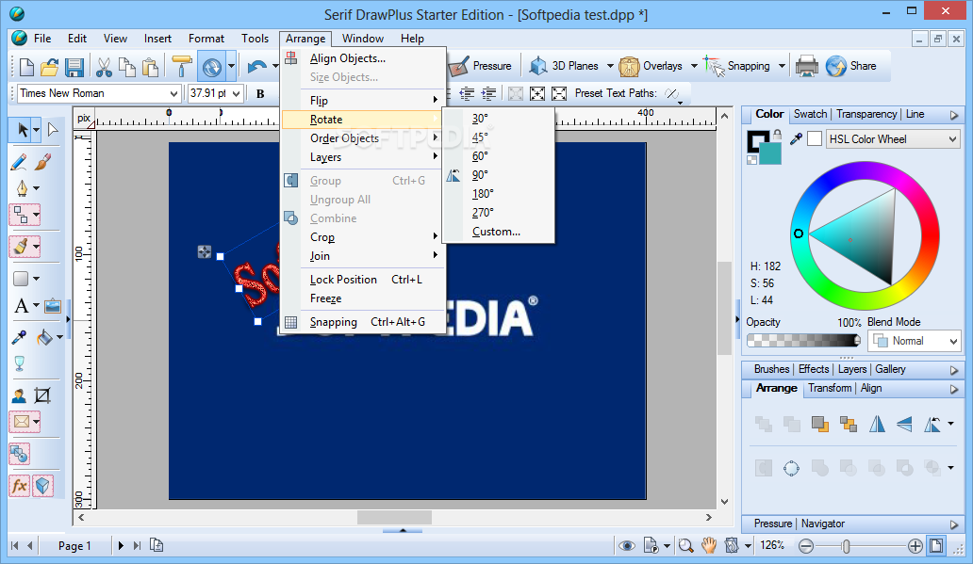Viewport: 973px width, 564px height.
Task: Click the Opacity slider bar
Action: click(x=803, y=340)
